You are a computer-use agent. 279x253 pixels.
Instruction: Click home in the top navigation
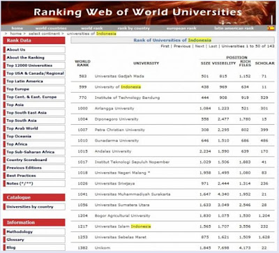(x=17, y=28)
